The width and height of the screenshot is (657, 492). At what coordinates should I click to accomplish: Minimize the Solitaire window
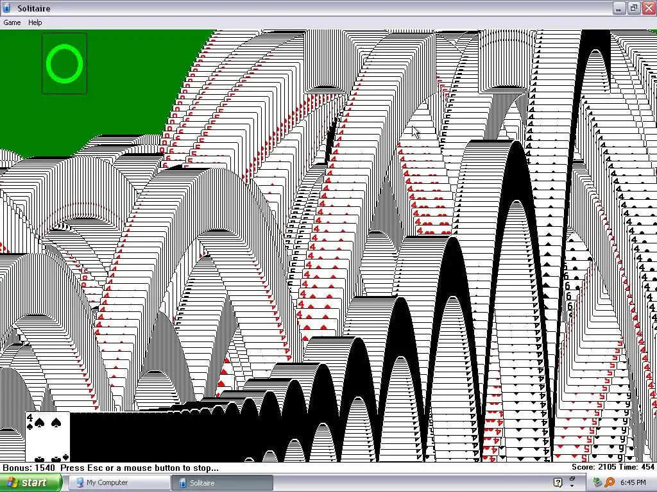tap(619, 8)
